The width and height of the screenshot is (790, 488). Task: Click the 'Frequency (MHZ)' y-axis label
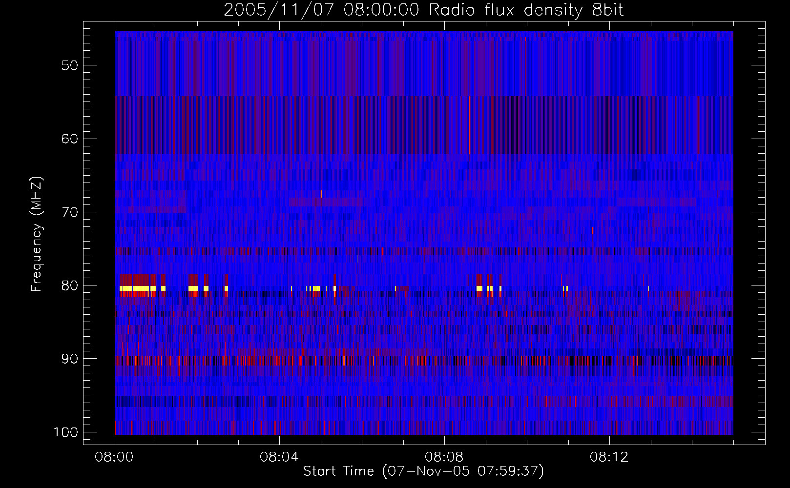[x=37, y=234]
